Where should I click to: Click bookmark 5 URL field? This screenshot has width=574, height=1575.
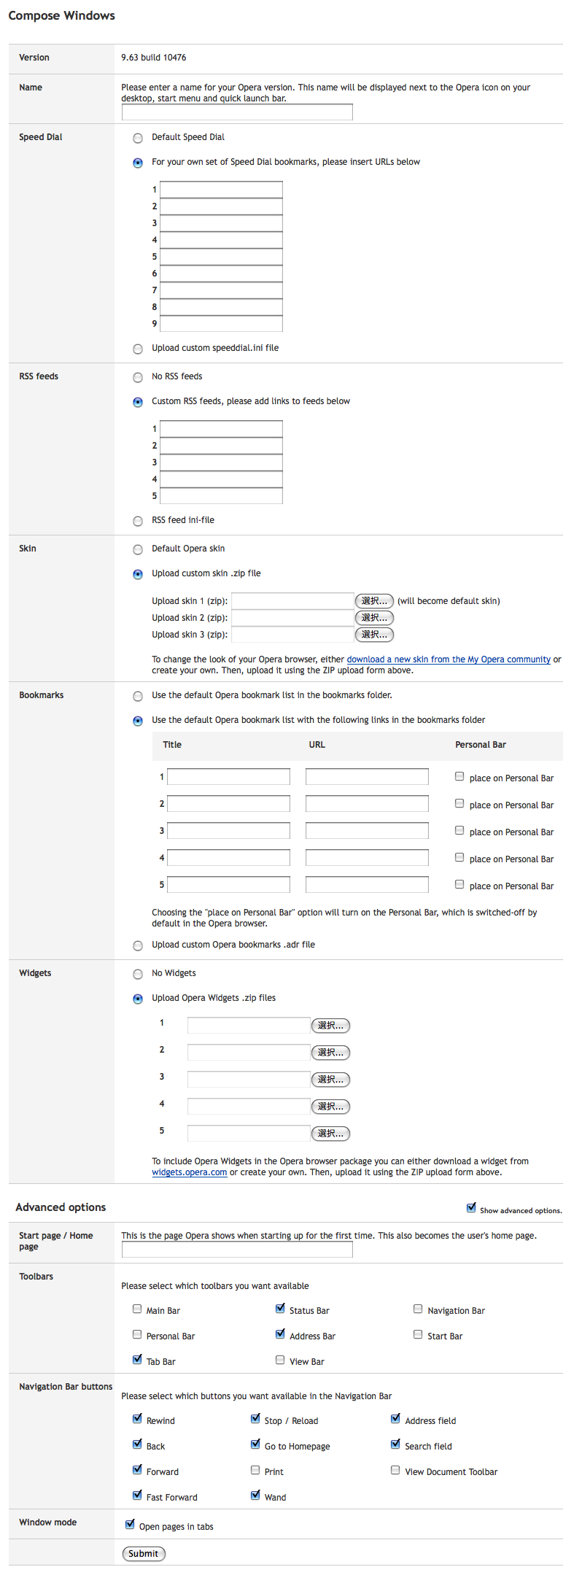[367, 885]
